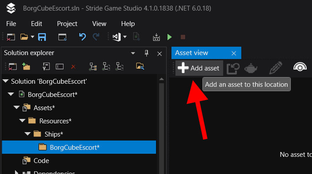312x174 pixels.
Task: Click the pencil edit icon in Asset view
Action: coord(276,68)
